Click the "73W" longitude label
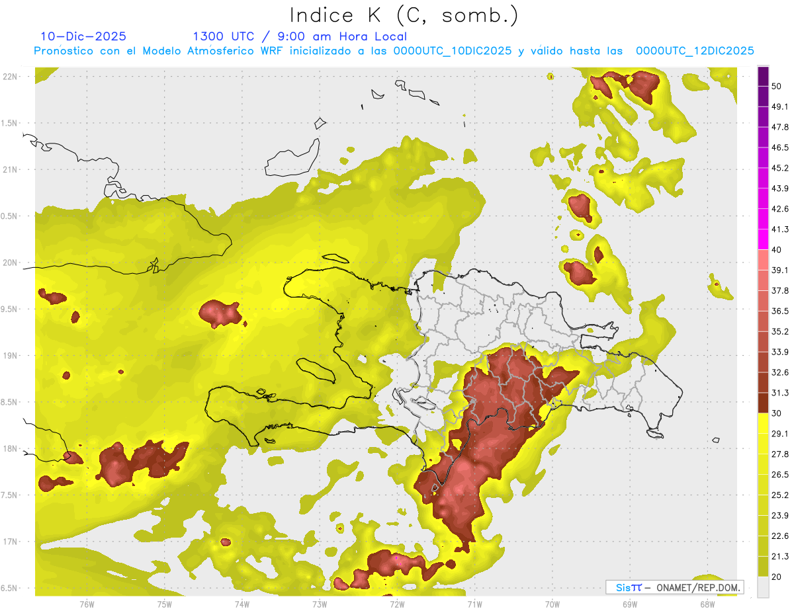Screen dimensions: 794x613 320,604
